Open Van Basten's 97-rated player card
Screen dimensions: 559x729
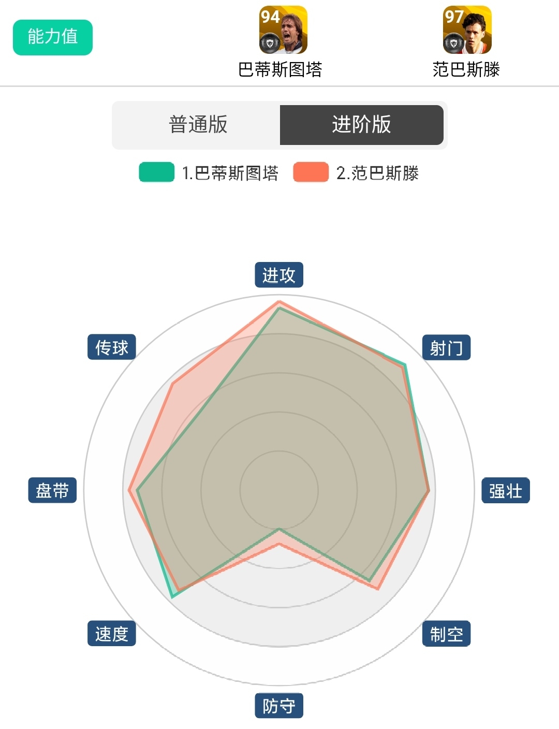467,30
